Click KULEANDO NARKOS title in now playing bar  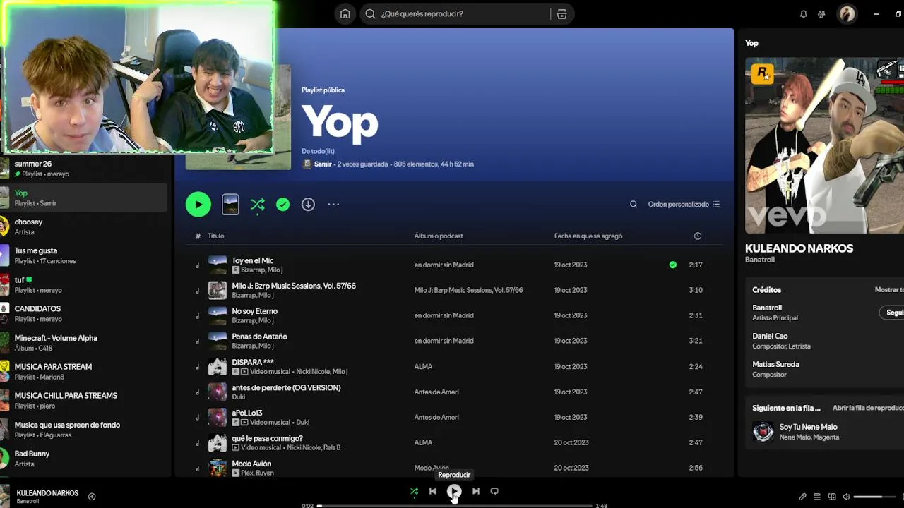click(x=47, y=493)
